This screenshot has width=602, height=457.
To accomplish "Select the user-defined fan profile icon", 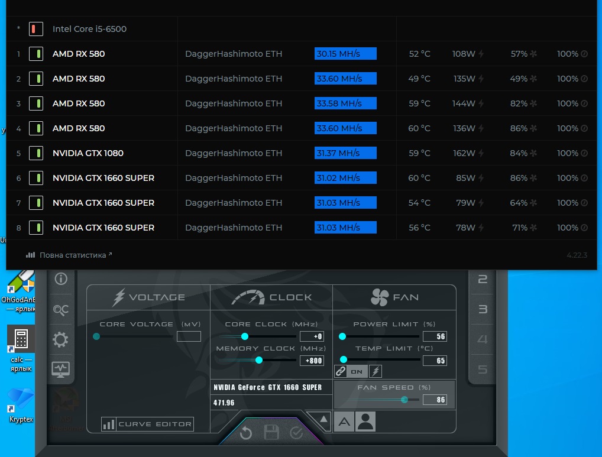I will [365, 422].
